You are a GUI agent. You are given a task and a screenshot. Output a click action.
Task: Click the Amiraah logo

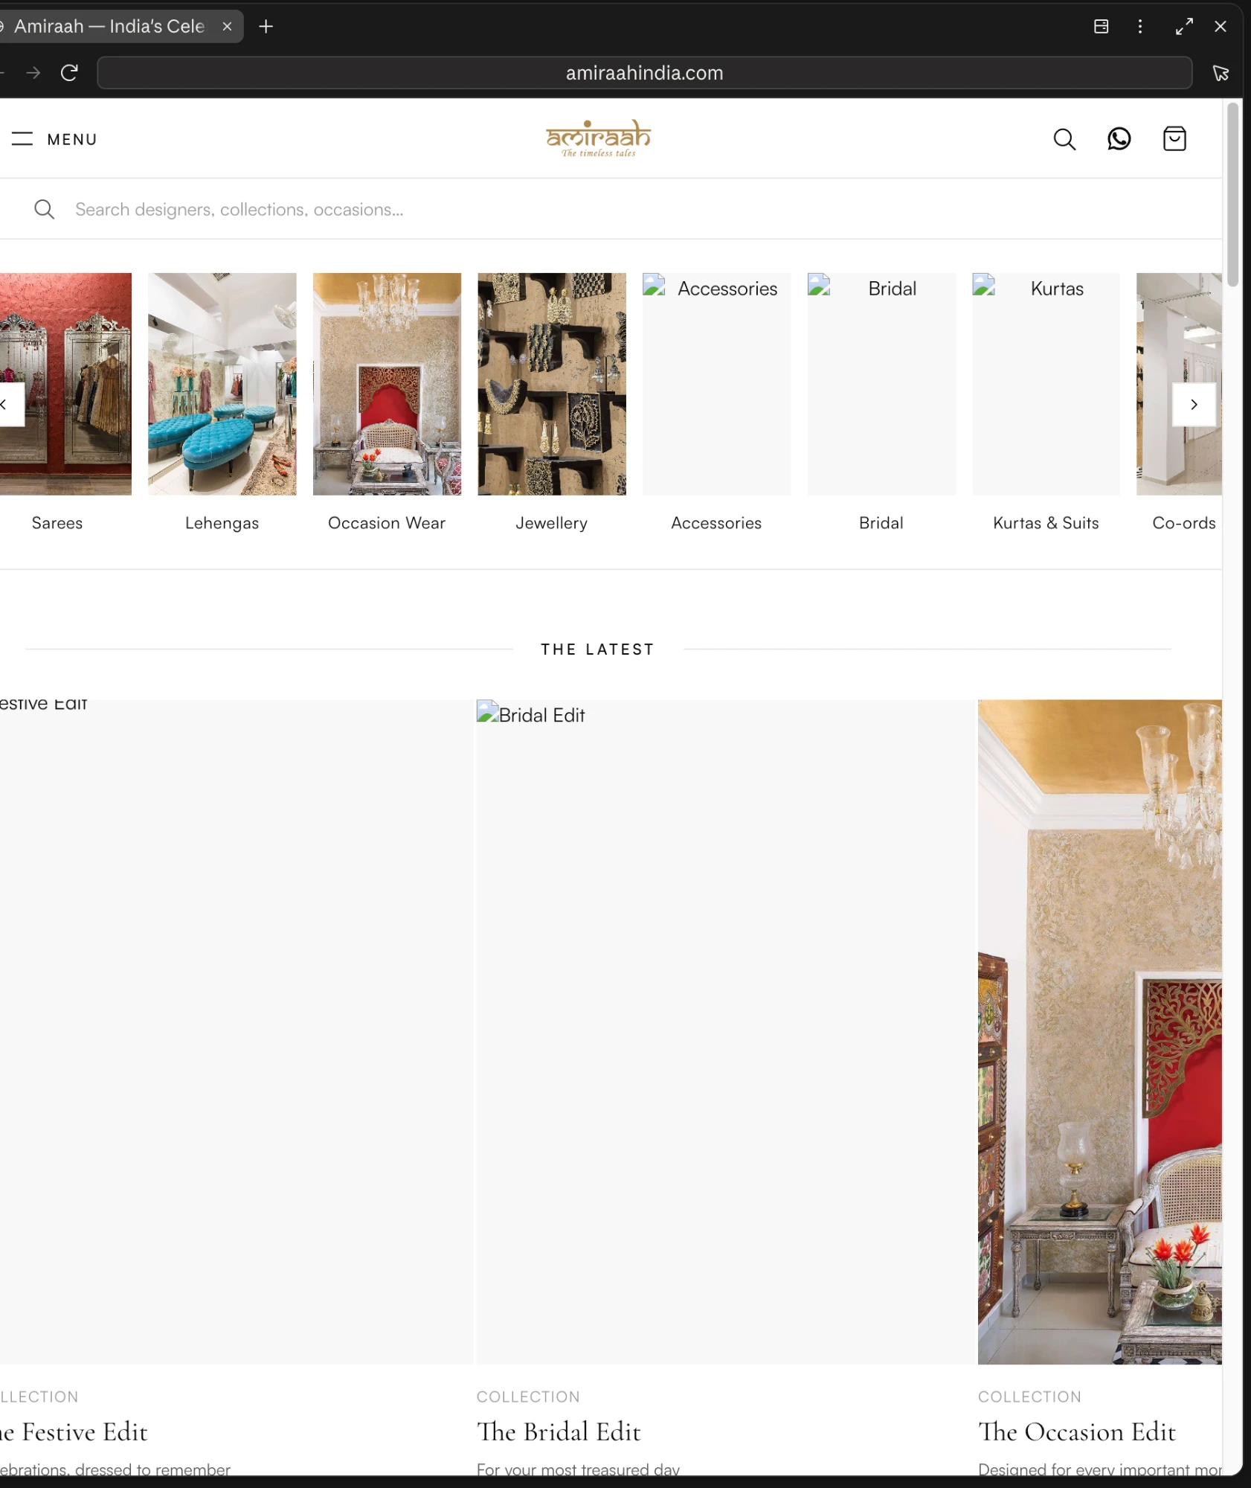pyautogui.click(x=598, y=138)
